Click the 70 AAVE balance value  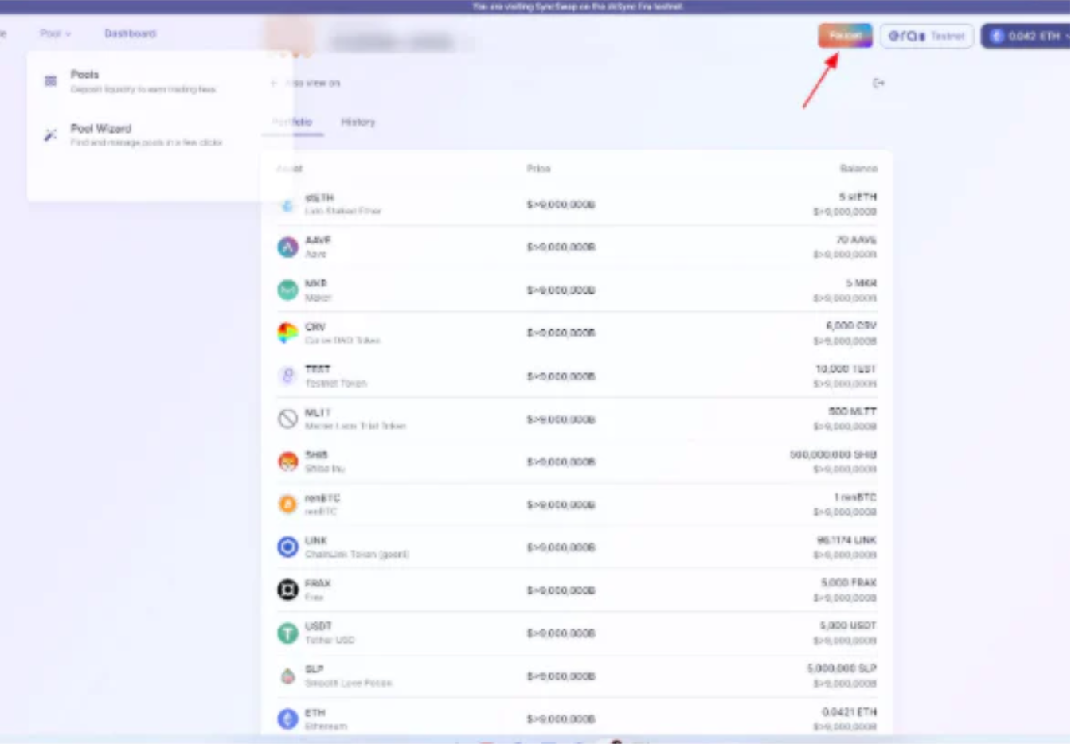point(856,240)
